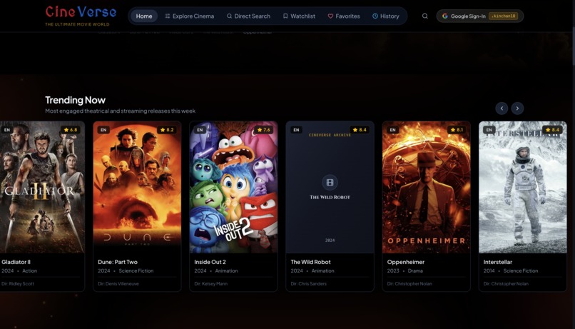Click 8.1 star rating on Oppenheimer
Viewport: 575px width, 329px height.
coord(456,130)
